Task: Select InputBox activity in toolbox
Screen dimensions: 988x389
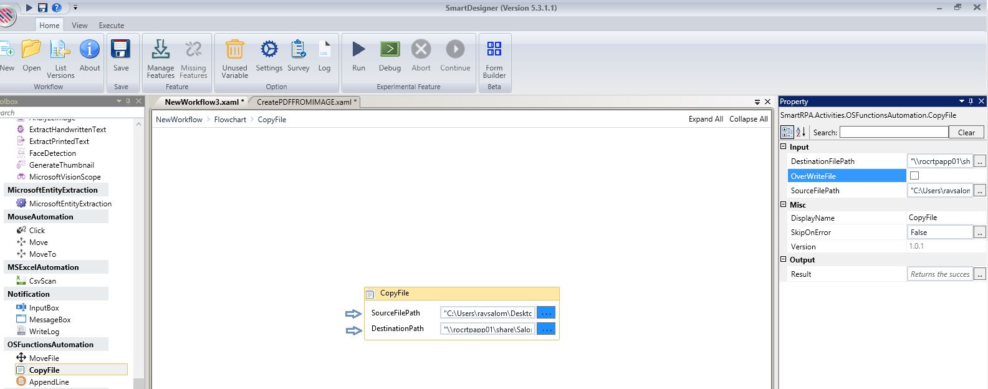Action: (44, 307)
